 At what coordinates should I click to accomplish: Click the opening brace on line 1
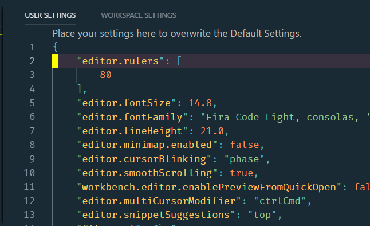[x=56, y=47]
